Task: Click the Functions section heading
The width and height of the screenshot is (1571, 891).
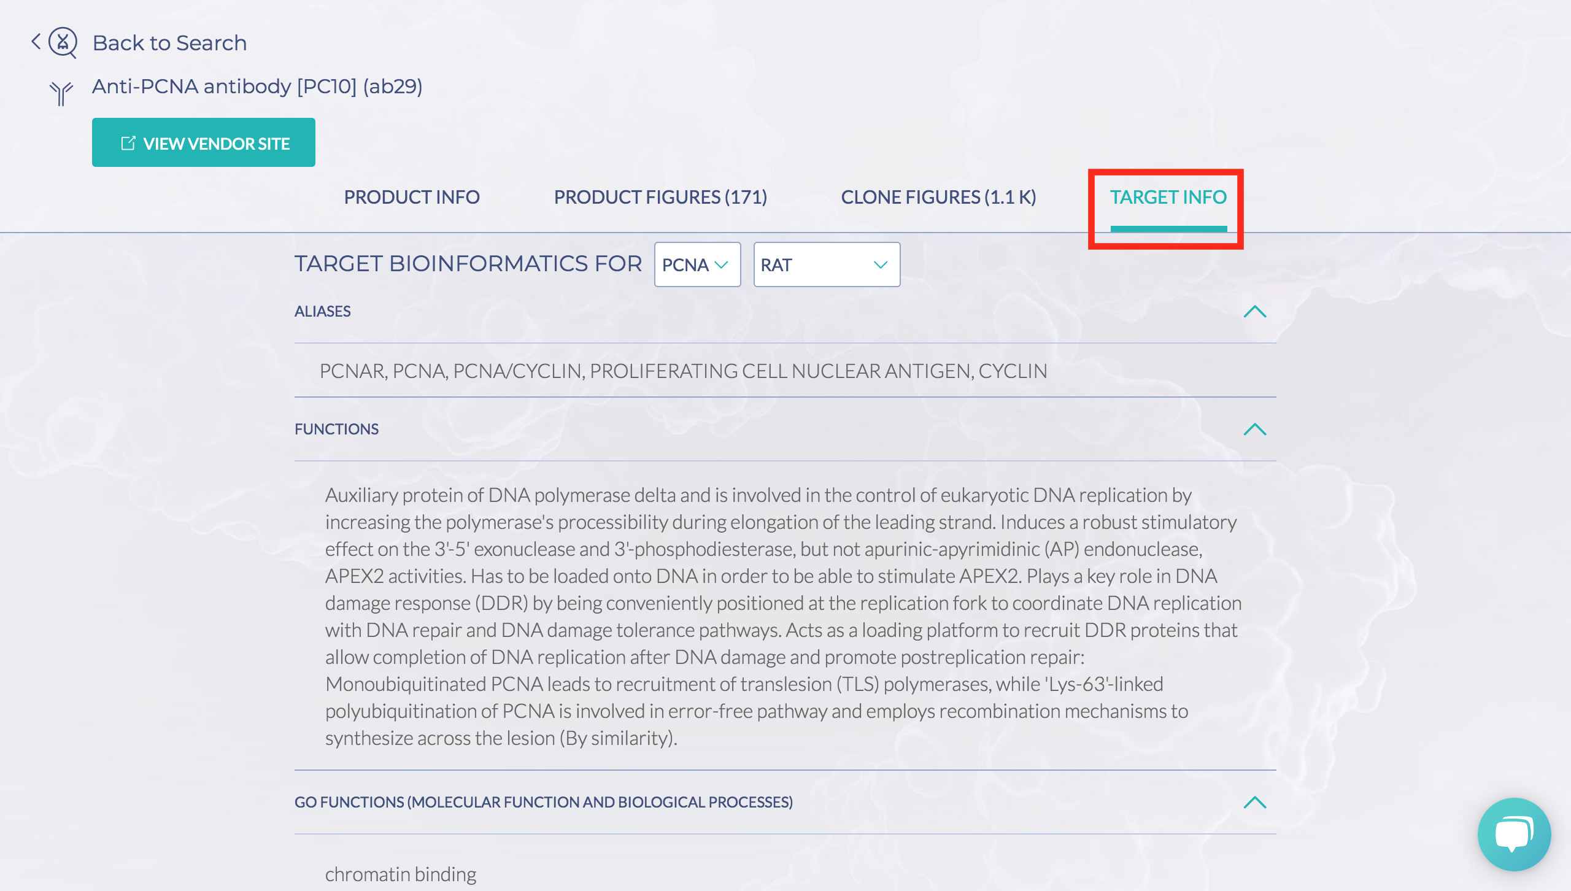Action: tap(336, 430)
